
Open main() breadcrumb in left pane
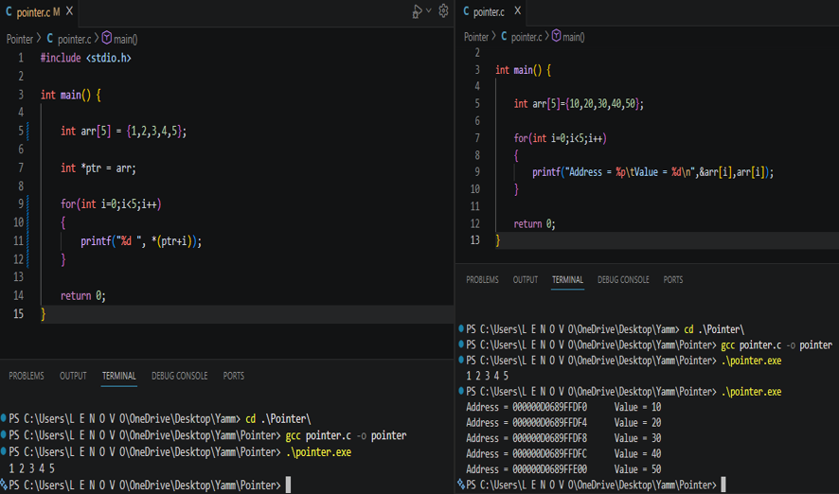126,39
